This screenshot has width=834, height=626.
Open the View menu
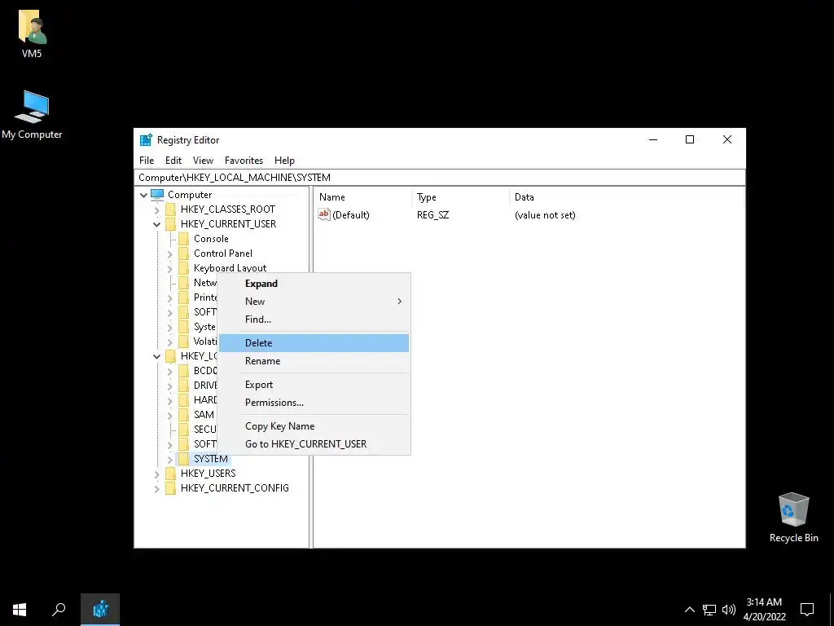coord(203,161)
